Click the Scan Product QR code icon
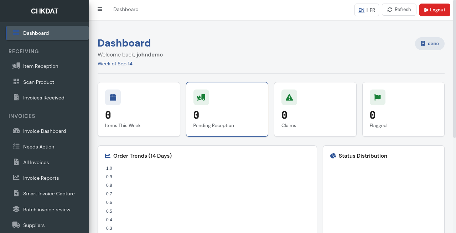The height and width of the screenshot is (233, 456). click(16, 82)
